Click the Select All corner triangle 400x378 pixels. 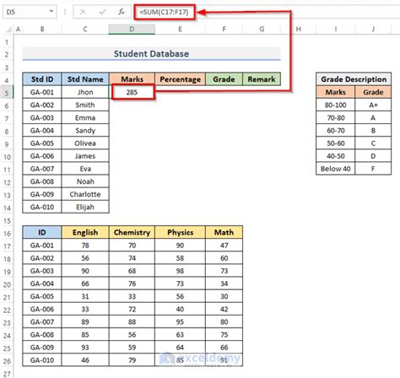click(x=8, y=30)
